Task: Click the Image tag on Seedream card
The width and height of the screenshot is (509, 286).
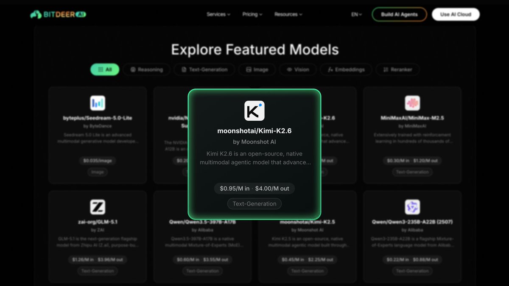Action: coord(98,172)
